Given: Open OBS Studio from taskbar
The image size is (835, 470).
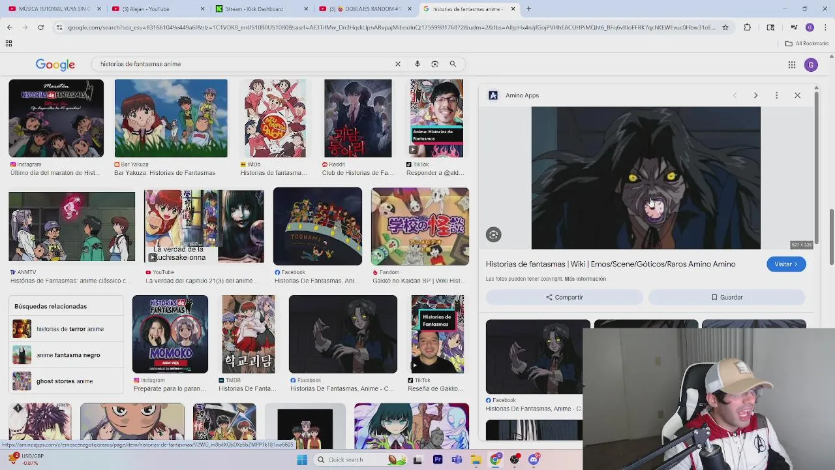Looking at the screenshot, I should [x=515, y=460].
